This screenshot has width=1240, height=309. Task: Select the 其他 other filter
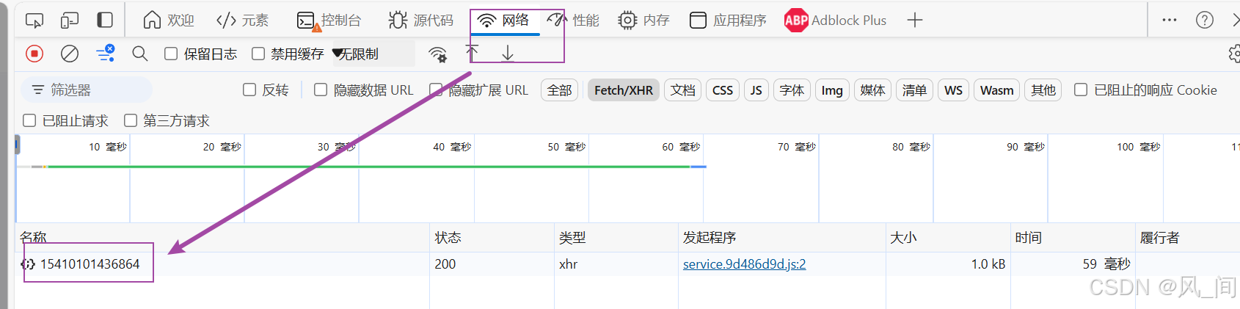[1043, 90]
